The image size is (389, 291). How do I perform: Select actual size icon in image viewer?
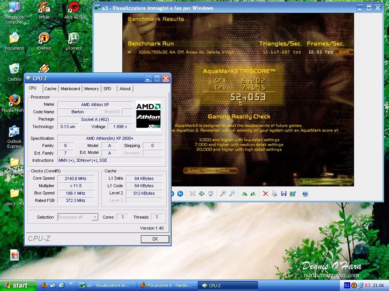[202, 194]
